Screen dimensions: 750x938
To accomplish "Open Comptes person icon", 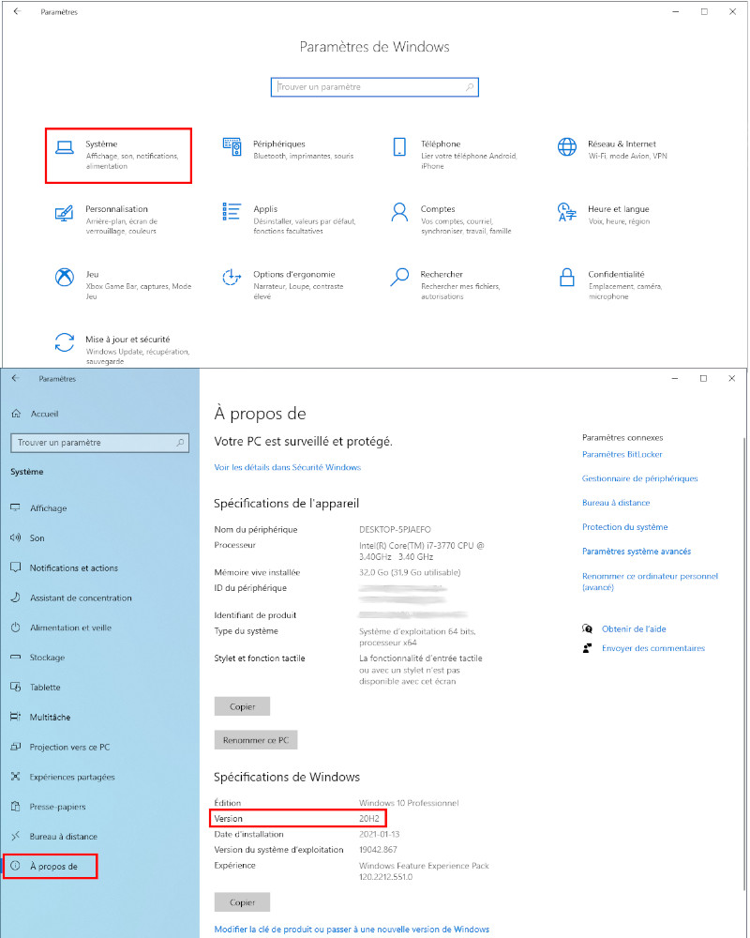I will coord(399,212).
